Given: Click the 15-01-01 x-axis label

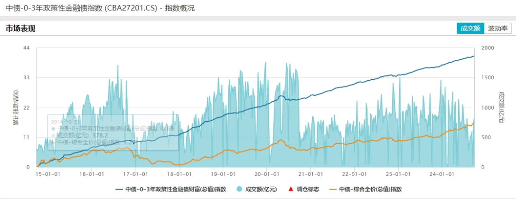Looking at the screenshot, I should 47,173.
